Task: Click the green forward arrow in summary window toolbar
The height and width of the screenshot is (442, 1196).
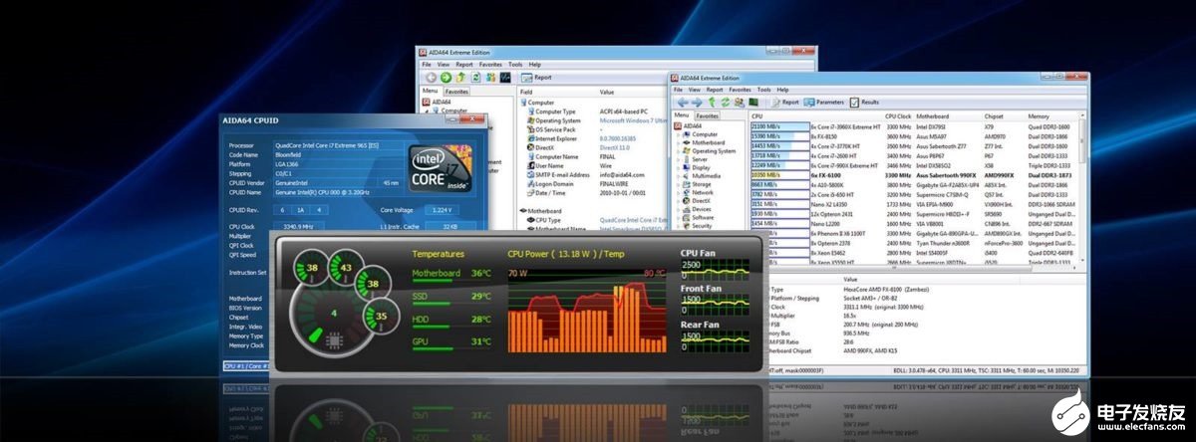Action: tap(446, 77)
